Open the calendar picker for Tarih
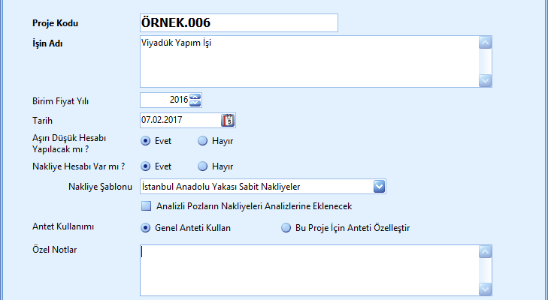The height and width of the screenshot is (300, 548). 229,120
